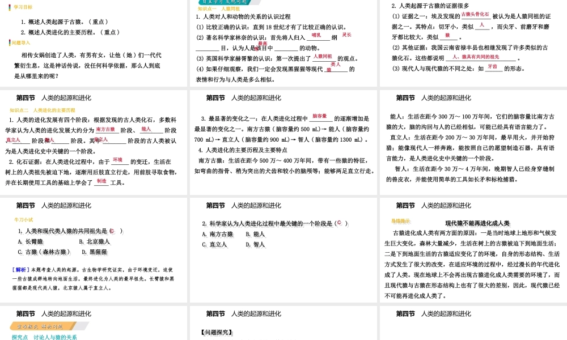Click the 易错提示 label
Screen dimensions: 567x340
pyautogui.click(x=401, y=221)
